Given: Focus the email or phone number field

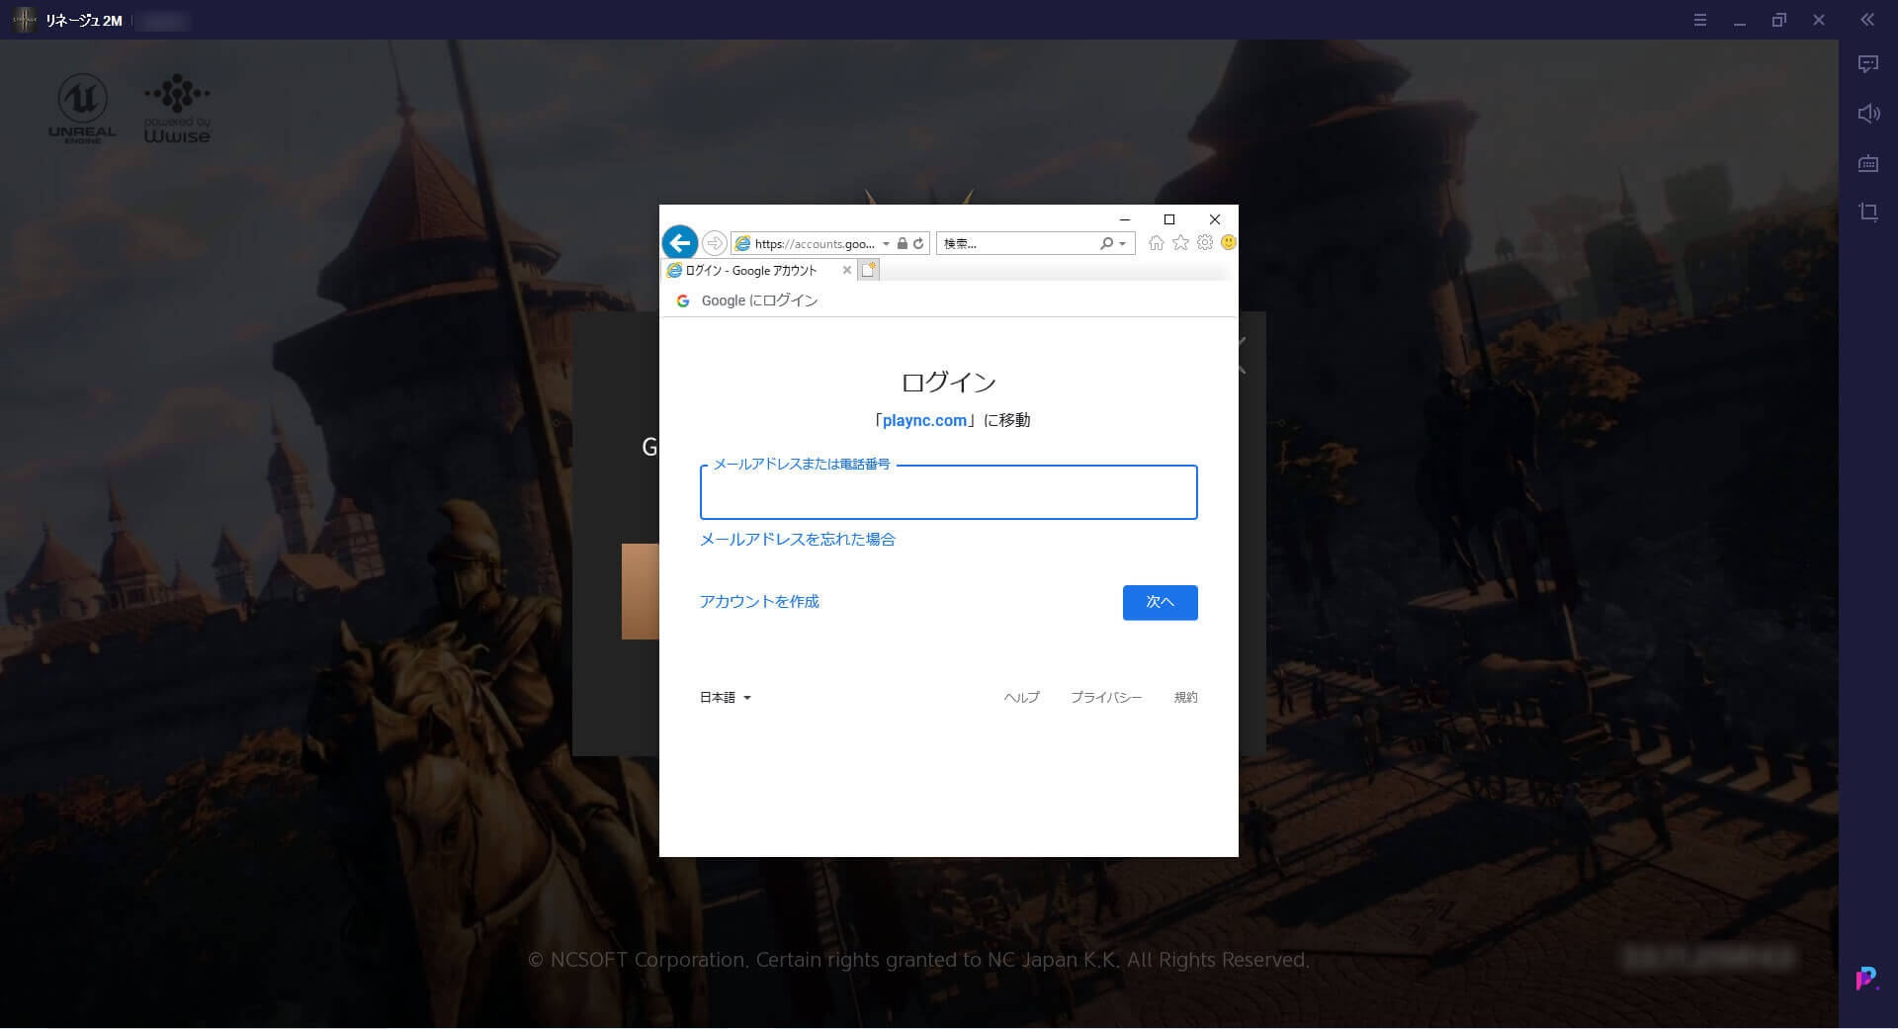Looking at the screenshot, I should [x=948, y=492].
